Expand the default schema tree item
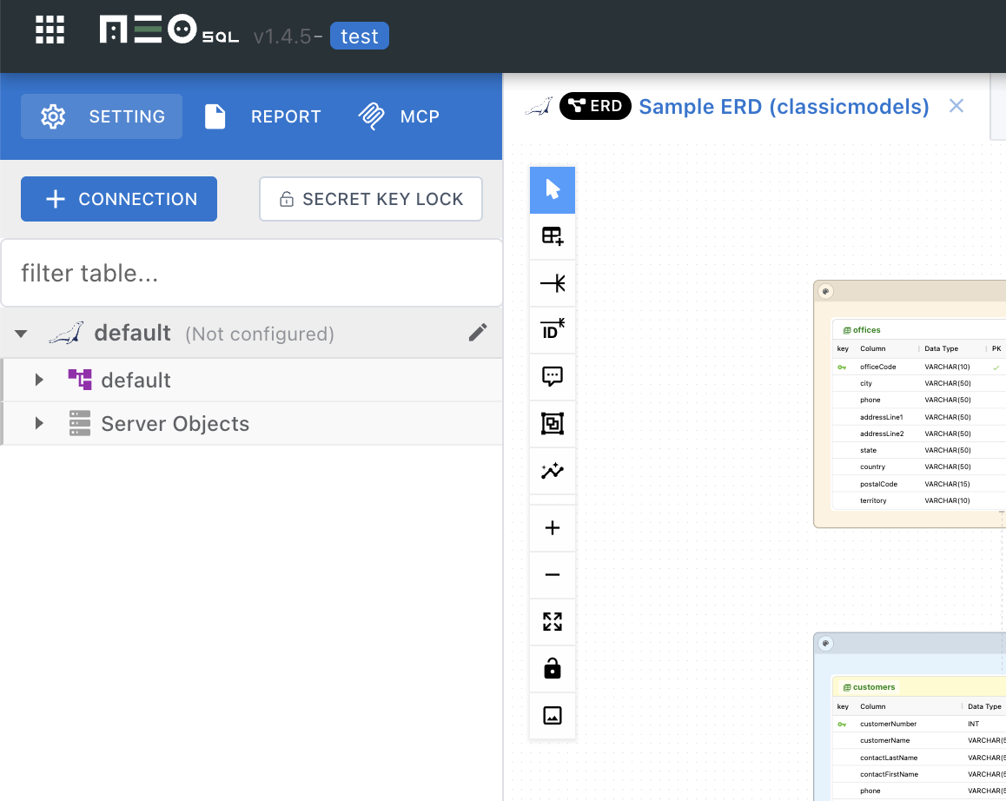 pyautogui.click(x=39, y=380)
